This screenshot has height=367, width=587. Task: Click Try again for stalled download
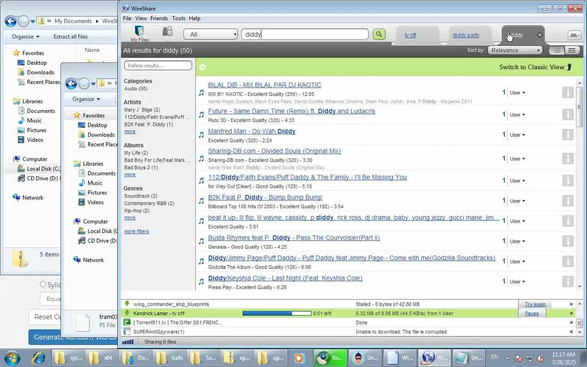tap(535, 304)
